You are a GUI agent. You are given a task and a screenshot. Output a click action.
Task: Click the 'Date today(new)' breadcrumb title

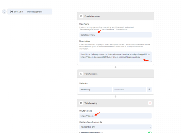pyautogui.click(x=35, y=12)
